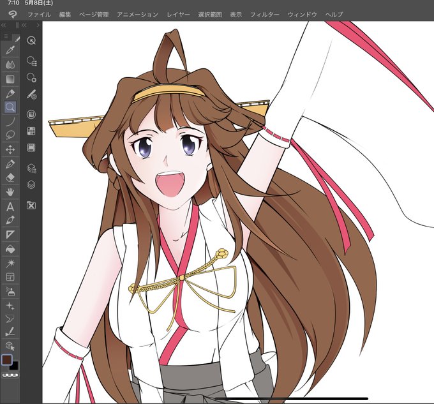Screen dimensions: 434x404
Task: Select the Blend (water drops) tool
Action: 10,64
